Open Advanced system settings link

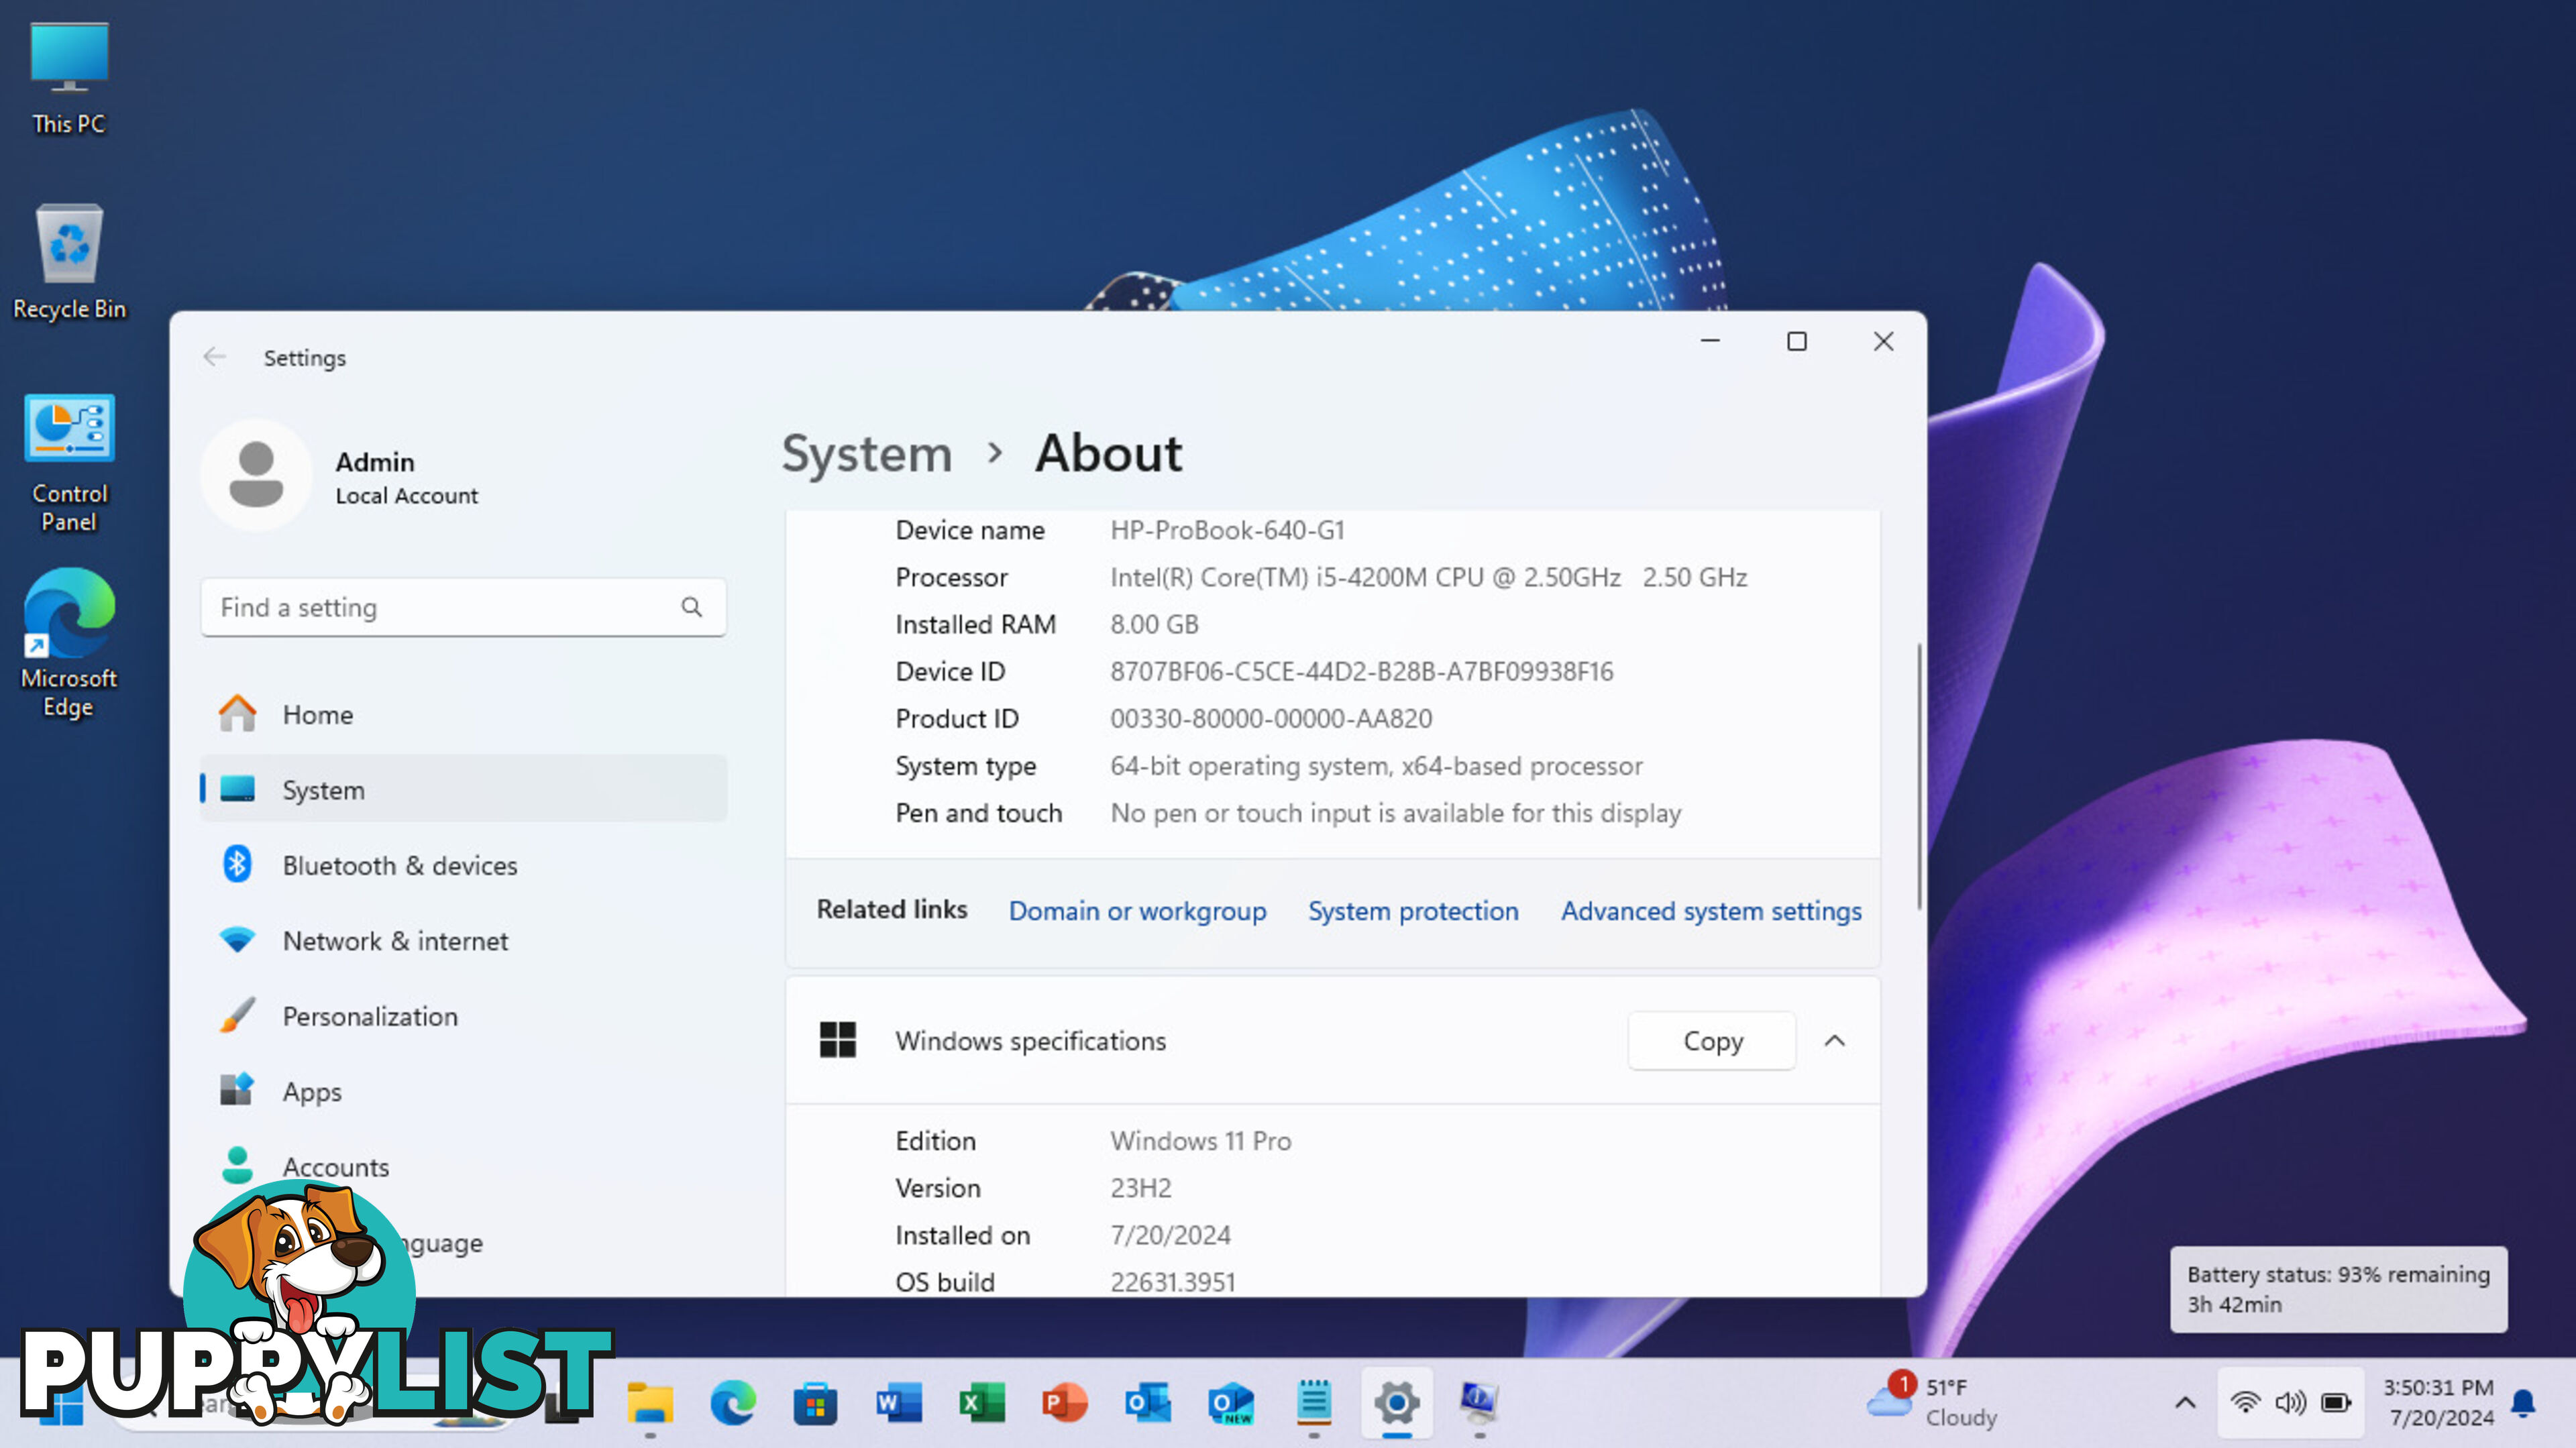1711,911
